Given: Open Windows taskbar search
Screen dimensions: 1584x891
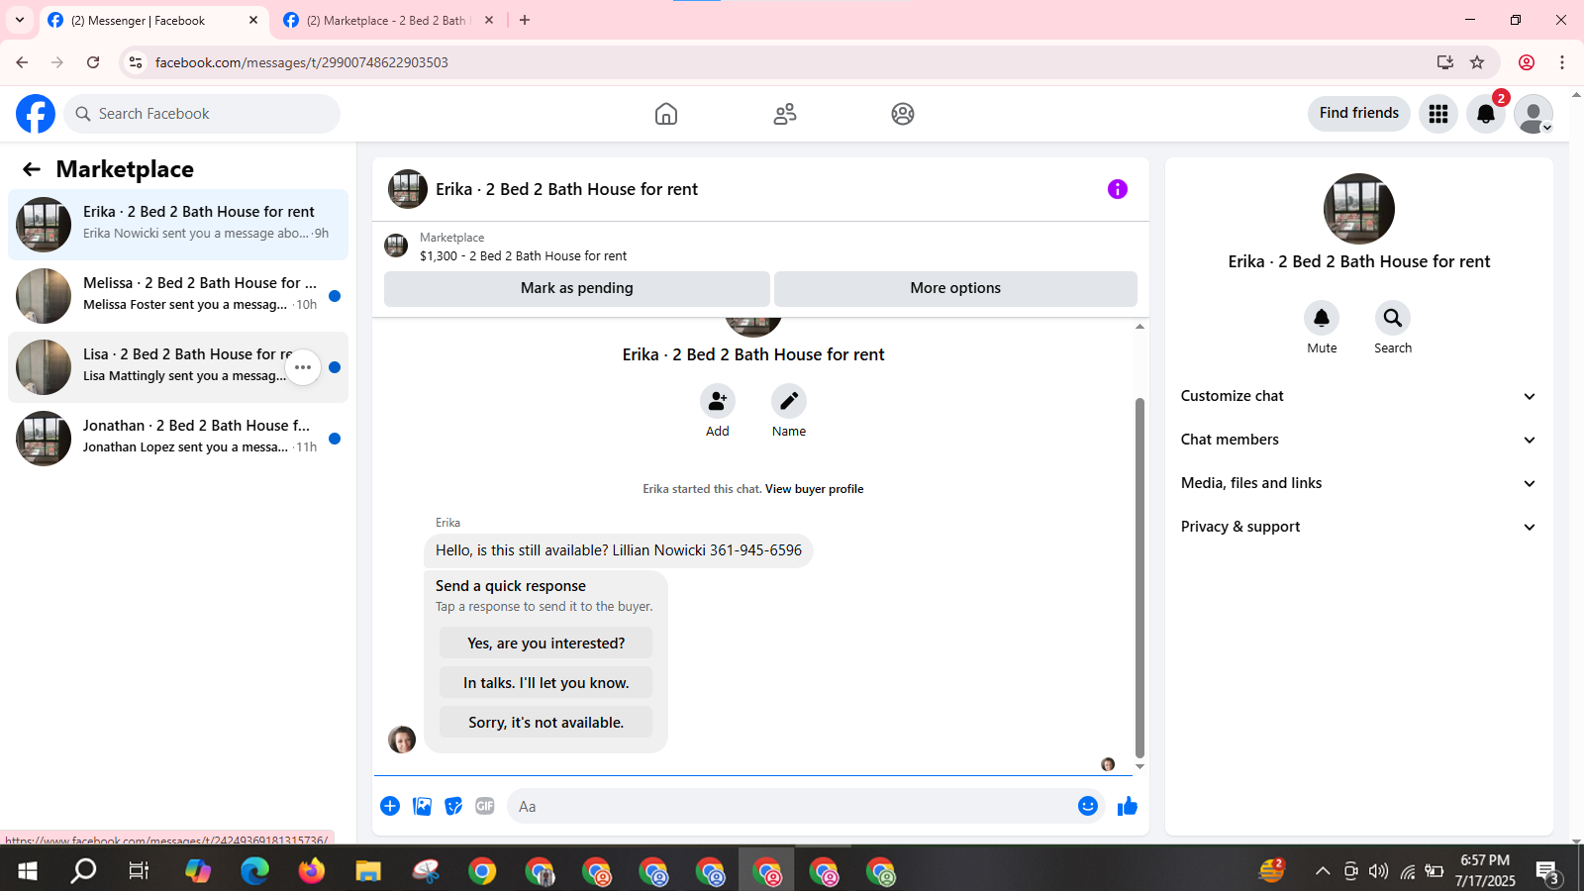Looking at the screenshot, I should (x=84, y=871).
